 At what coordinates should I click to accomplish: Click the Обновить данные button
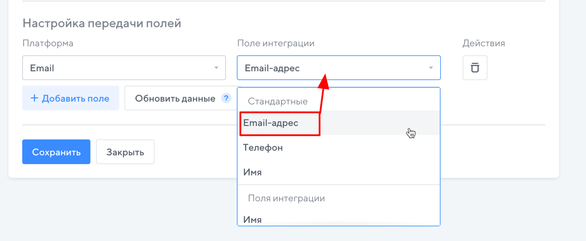[175, 99]
